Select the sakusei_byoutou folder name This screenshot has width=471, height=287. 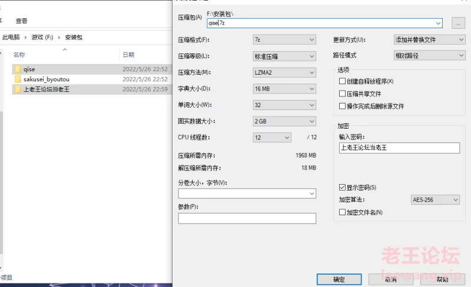pyautogui.click(x=47, y=79)
